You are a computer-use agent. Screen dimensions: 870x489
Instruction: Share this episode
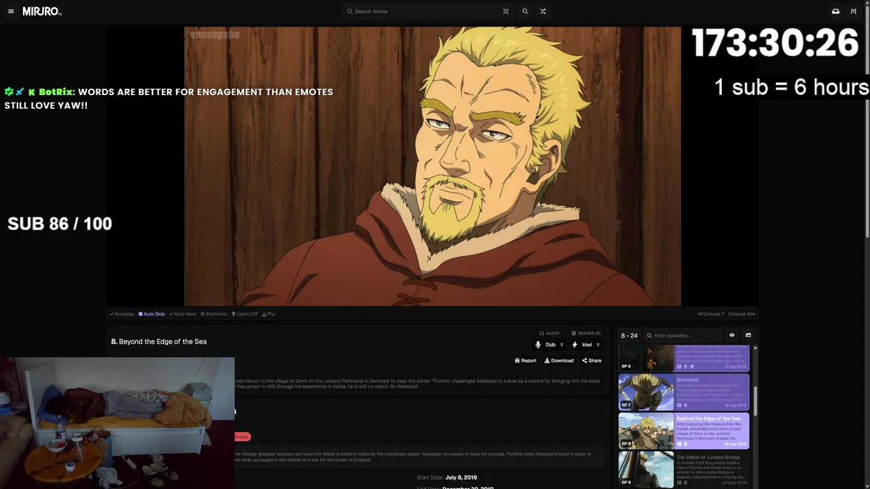coord(591,361)
